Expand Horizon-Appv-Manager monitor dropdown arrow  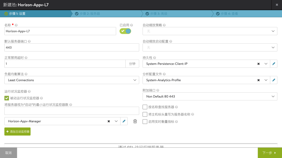116,121
